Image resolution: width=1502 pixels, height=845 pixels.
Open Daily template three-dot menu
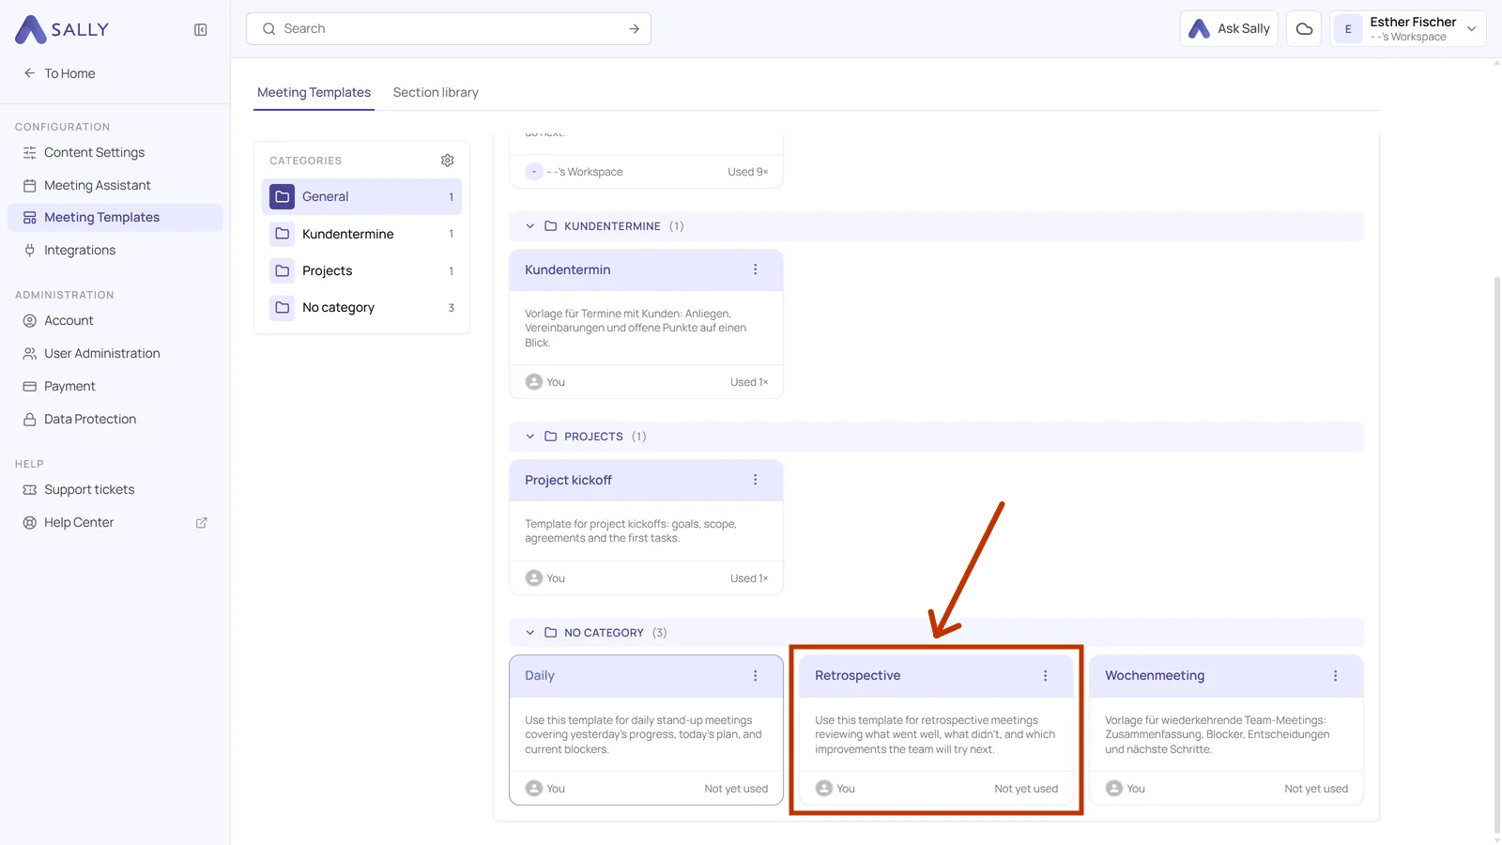click(755, 676)
